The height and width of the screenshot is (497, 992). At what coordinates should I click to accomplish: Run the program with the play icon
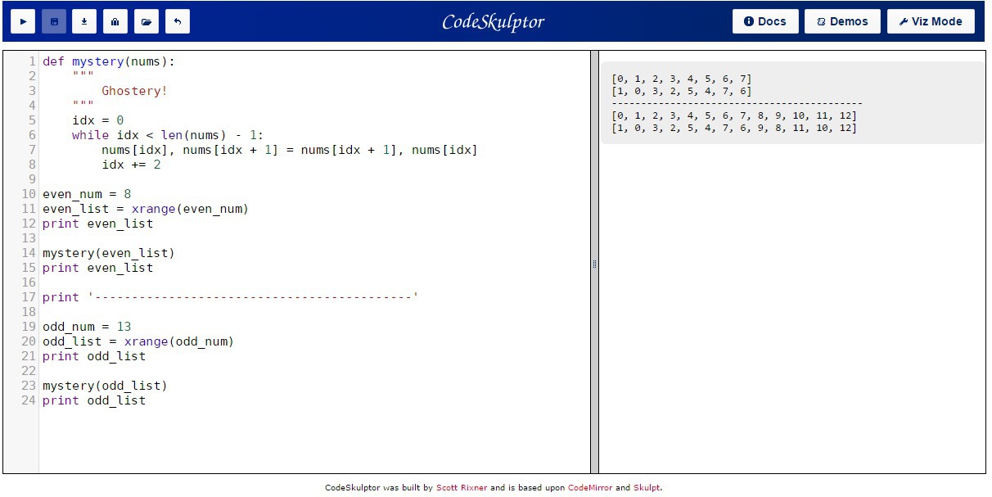click(x=23, y=21)
